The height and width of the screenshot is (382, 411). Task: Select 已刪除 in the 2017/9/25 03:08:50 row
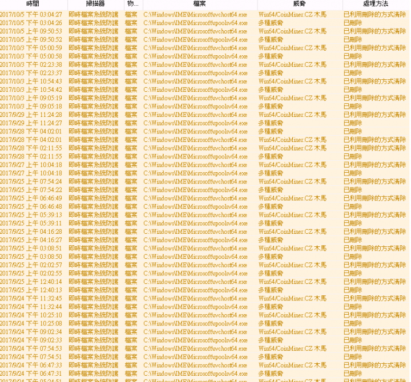[x=353, y=257]
